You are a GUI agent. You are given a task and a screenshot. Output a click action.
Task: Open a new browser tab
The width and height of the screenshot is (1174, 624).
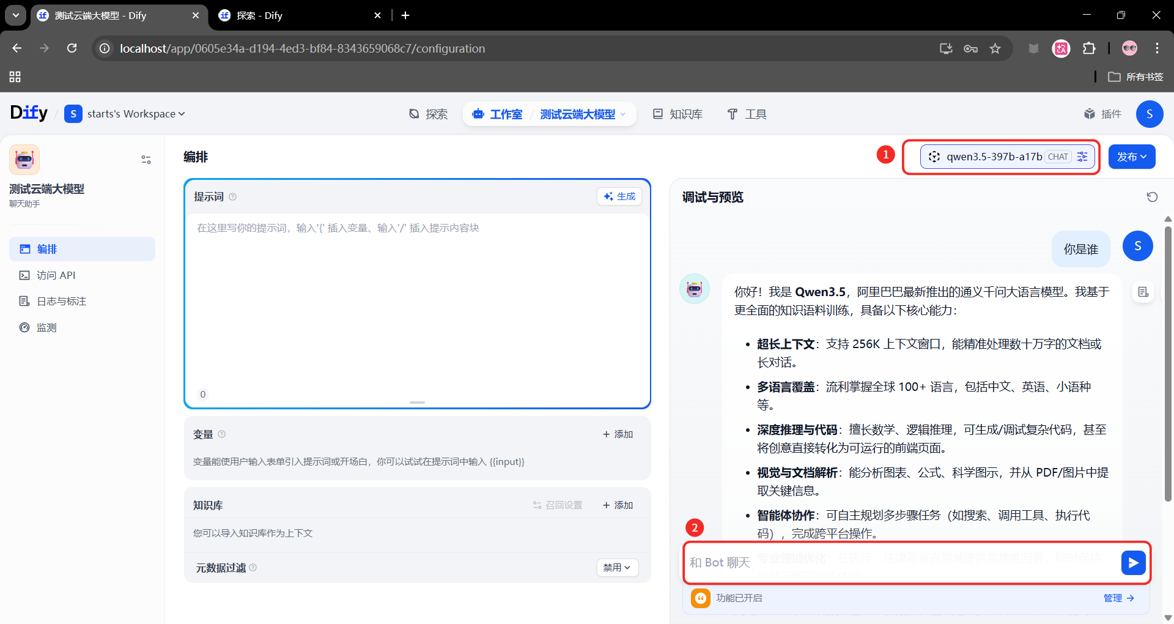coord(405,16)
